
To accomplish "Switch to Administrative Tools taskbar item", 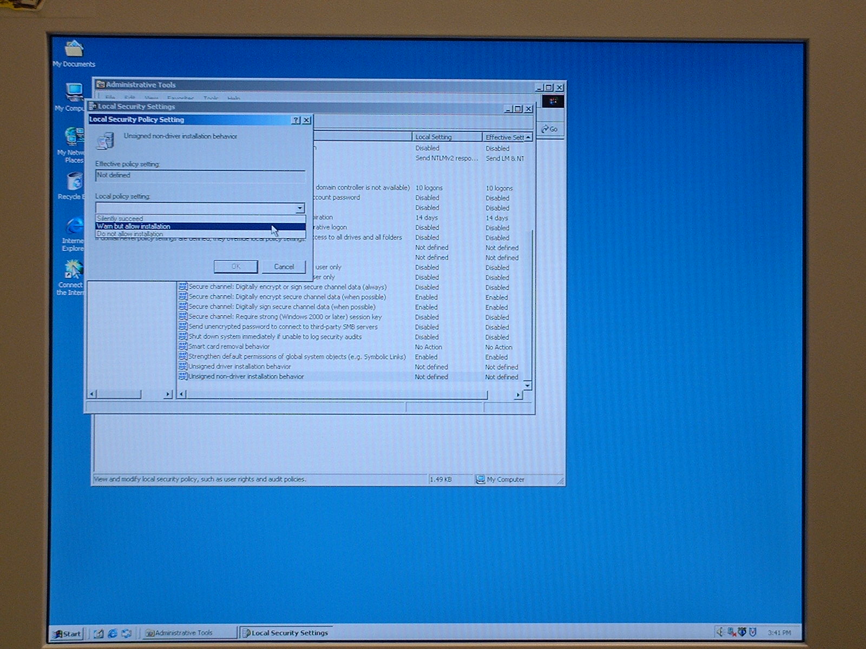I will point(184,633).
